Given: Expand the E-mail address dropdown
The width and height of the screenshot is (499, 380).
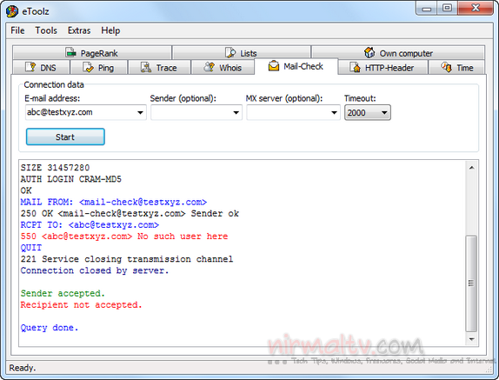Looking at the screenshot, I should point(140,113).
